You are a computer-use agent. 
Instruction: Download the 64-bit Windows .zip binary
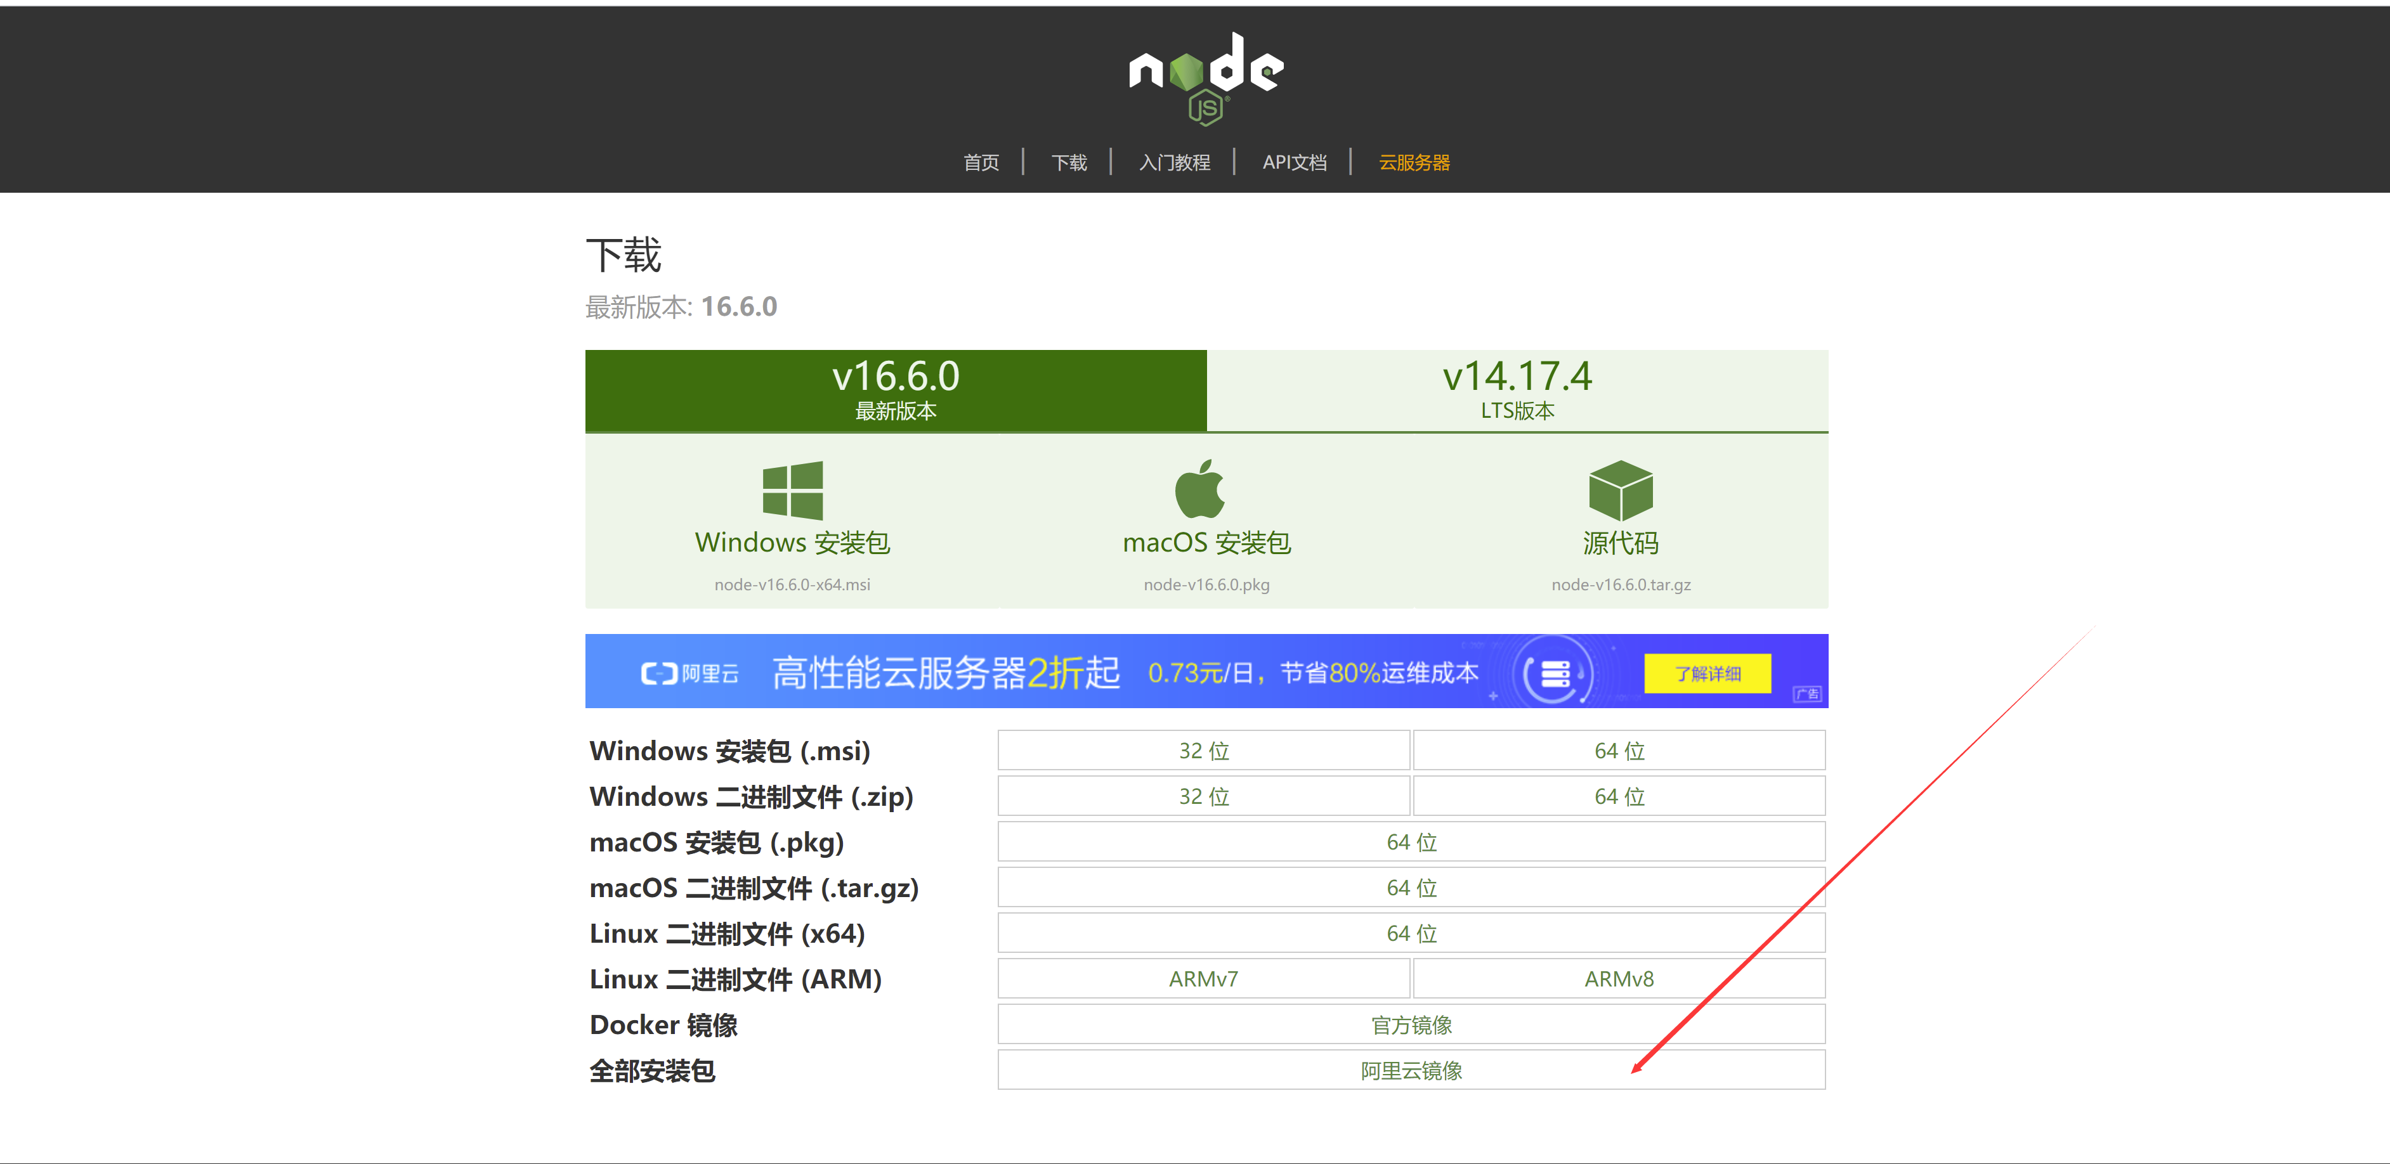coord(1618,796)
